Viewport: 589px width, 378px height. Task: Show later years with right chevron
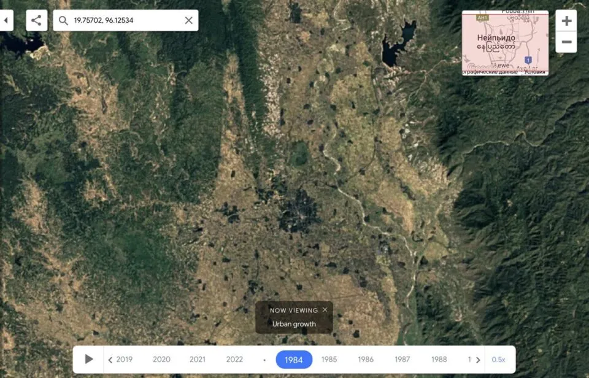(x=478, y=360)
